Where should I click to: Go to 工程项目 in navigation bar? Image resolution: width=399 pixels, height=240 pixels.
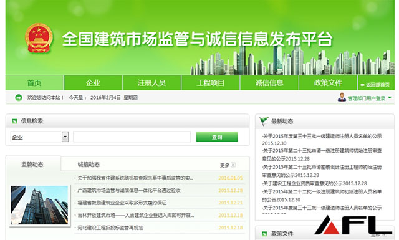pos(211,82)
